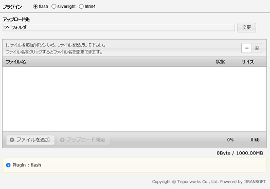Switch to thumbnail view icon
The height and width of the screenshot is (189, 270).
pyautogui.click(x=257, y=48)
